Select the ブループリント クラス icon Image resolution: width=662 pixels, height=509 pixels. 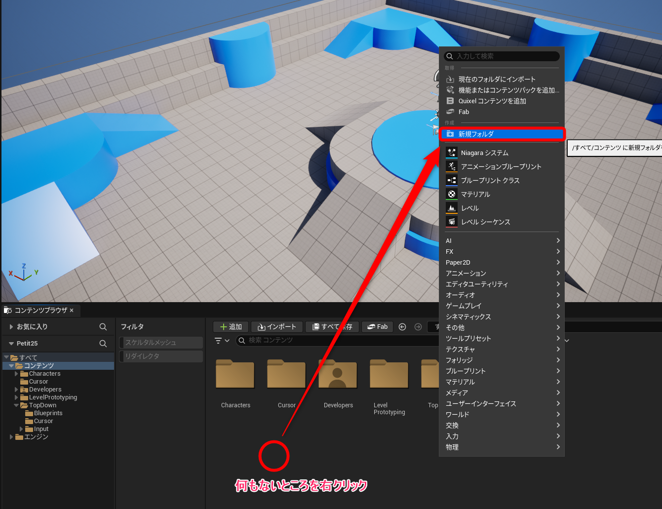pos(451,180)
